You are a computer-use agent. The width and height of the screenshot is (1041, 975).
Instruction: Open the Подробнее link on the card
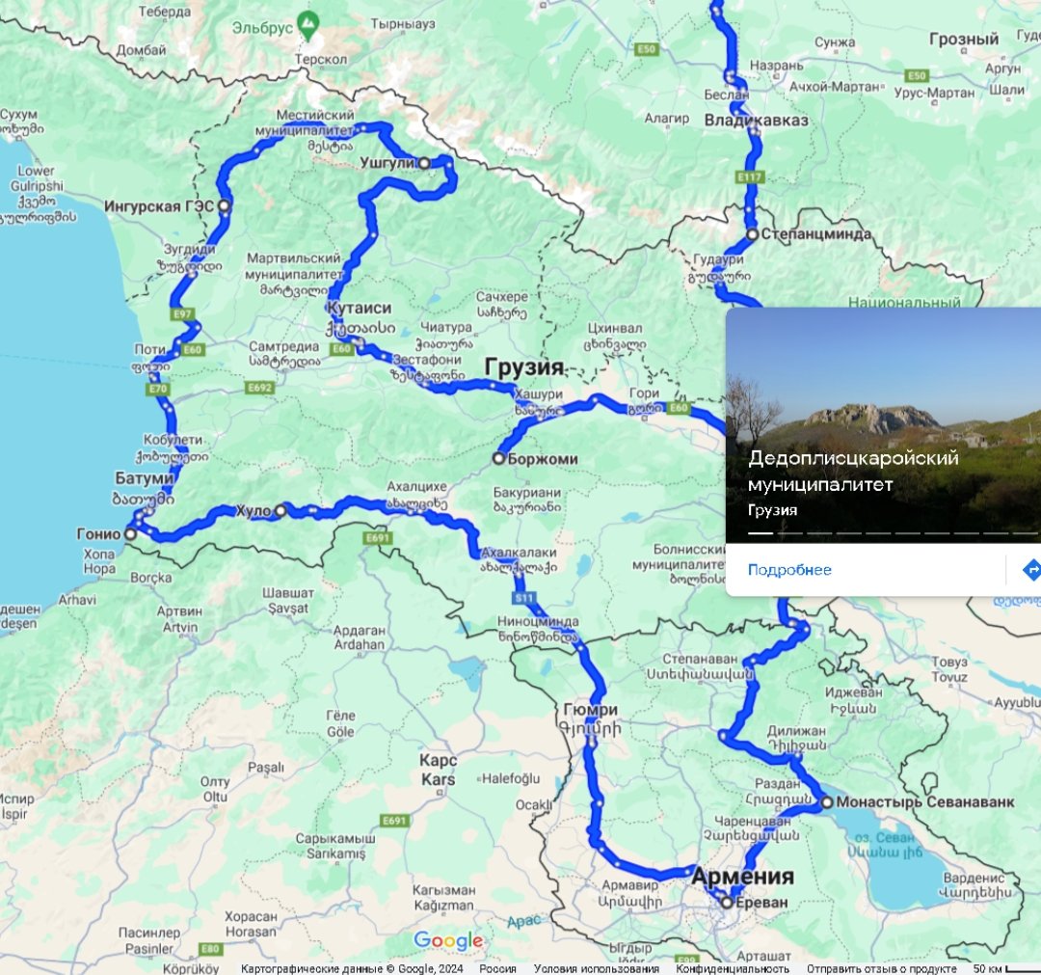point(789,570)
